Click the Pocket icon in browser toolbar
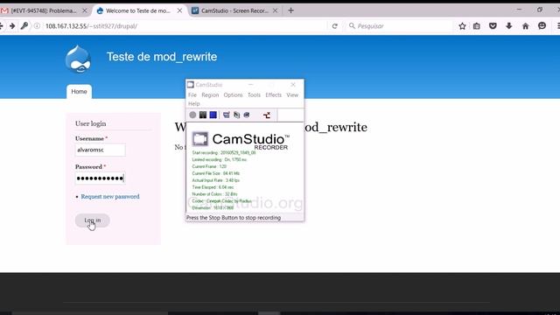This screenshot has width=560, height=315. click(493, 25)
